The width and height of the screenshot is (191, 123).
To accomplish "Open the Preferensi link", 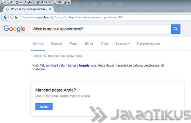I will tap(39, 69).
